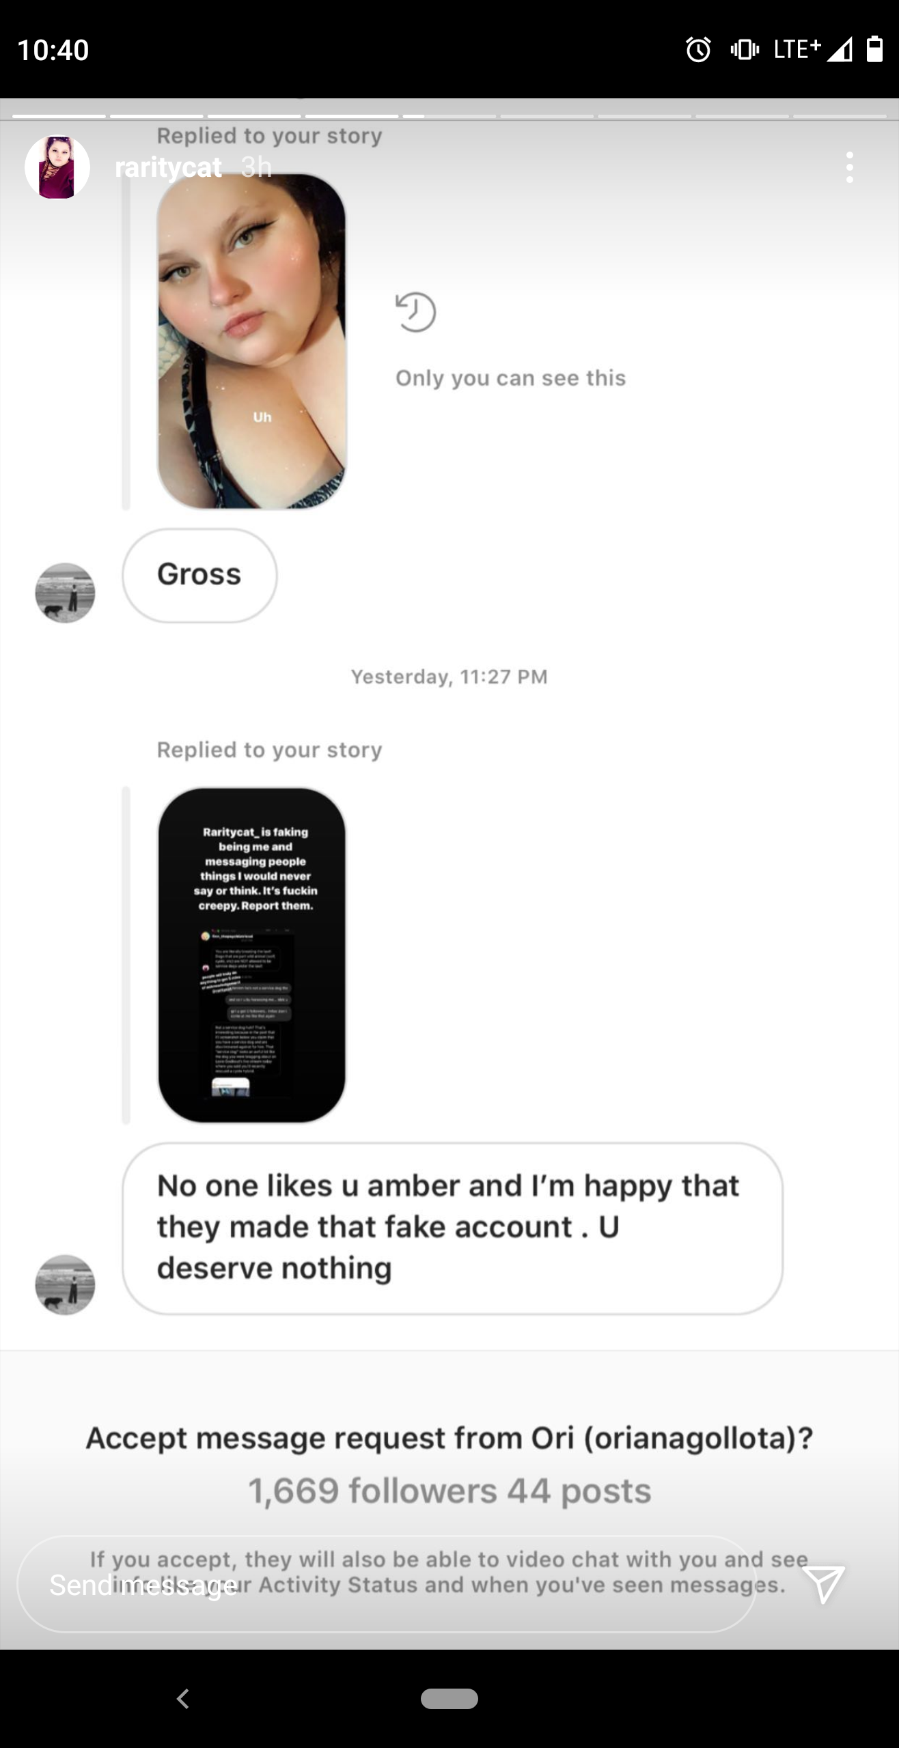Tap the 'Gross' message bubble
Screen dimensions: 899x1748
click(x=199, y=575)
